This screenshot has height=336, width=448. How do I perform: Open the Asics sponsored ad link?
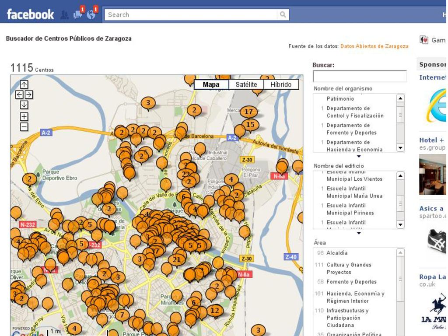(x=432, y=209)
